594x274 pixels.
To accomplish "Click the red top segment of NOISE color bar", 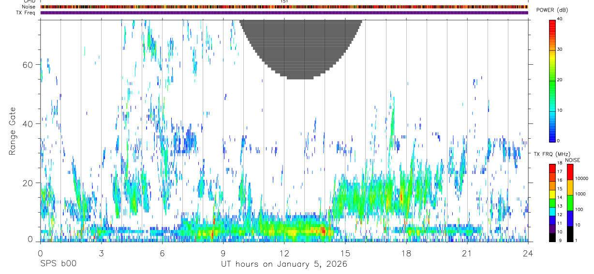I will coord(570,172).
